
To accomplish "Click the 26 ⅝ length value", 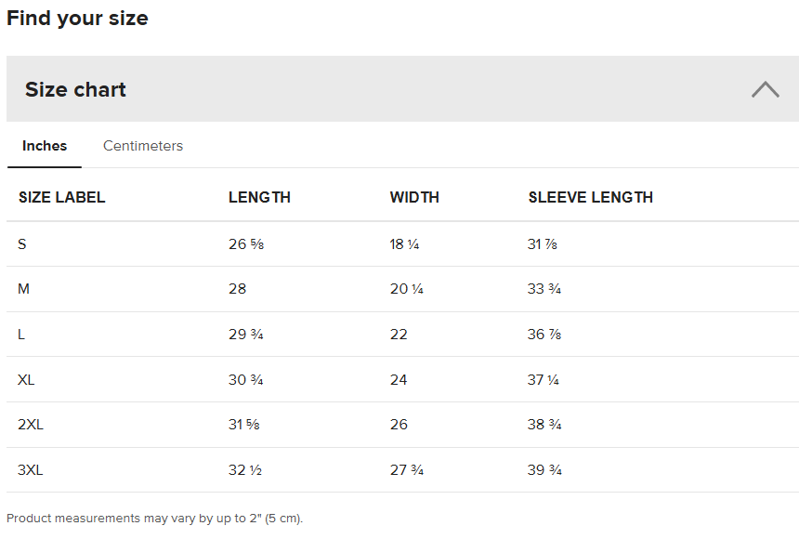I will pyautogui.click(x=245, y=244).
